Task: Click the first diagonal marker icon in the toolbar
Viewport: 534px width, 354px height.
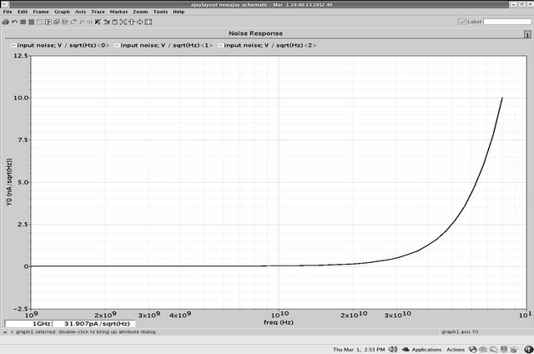Action: click(x=98, y=22)
